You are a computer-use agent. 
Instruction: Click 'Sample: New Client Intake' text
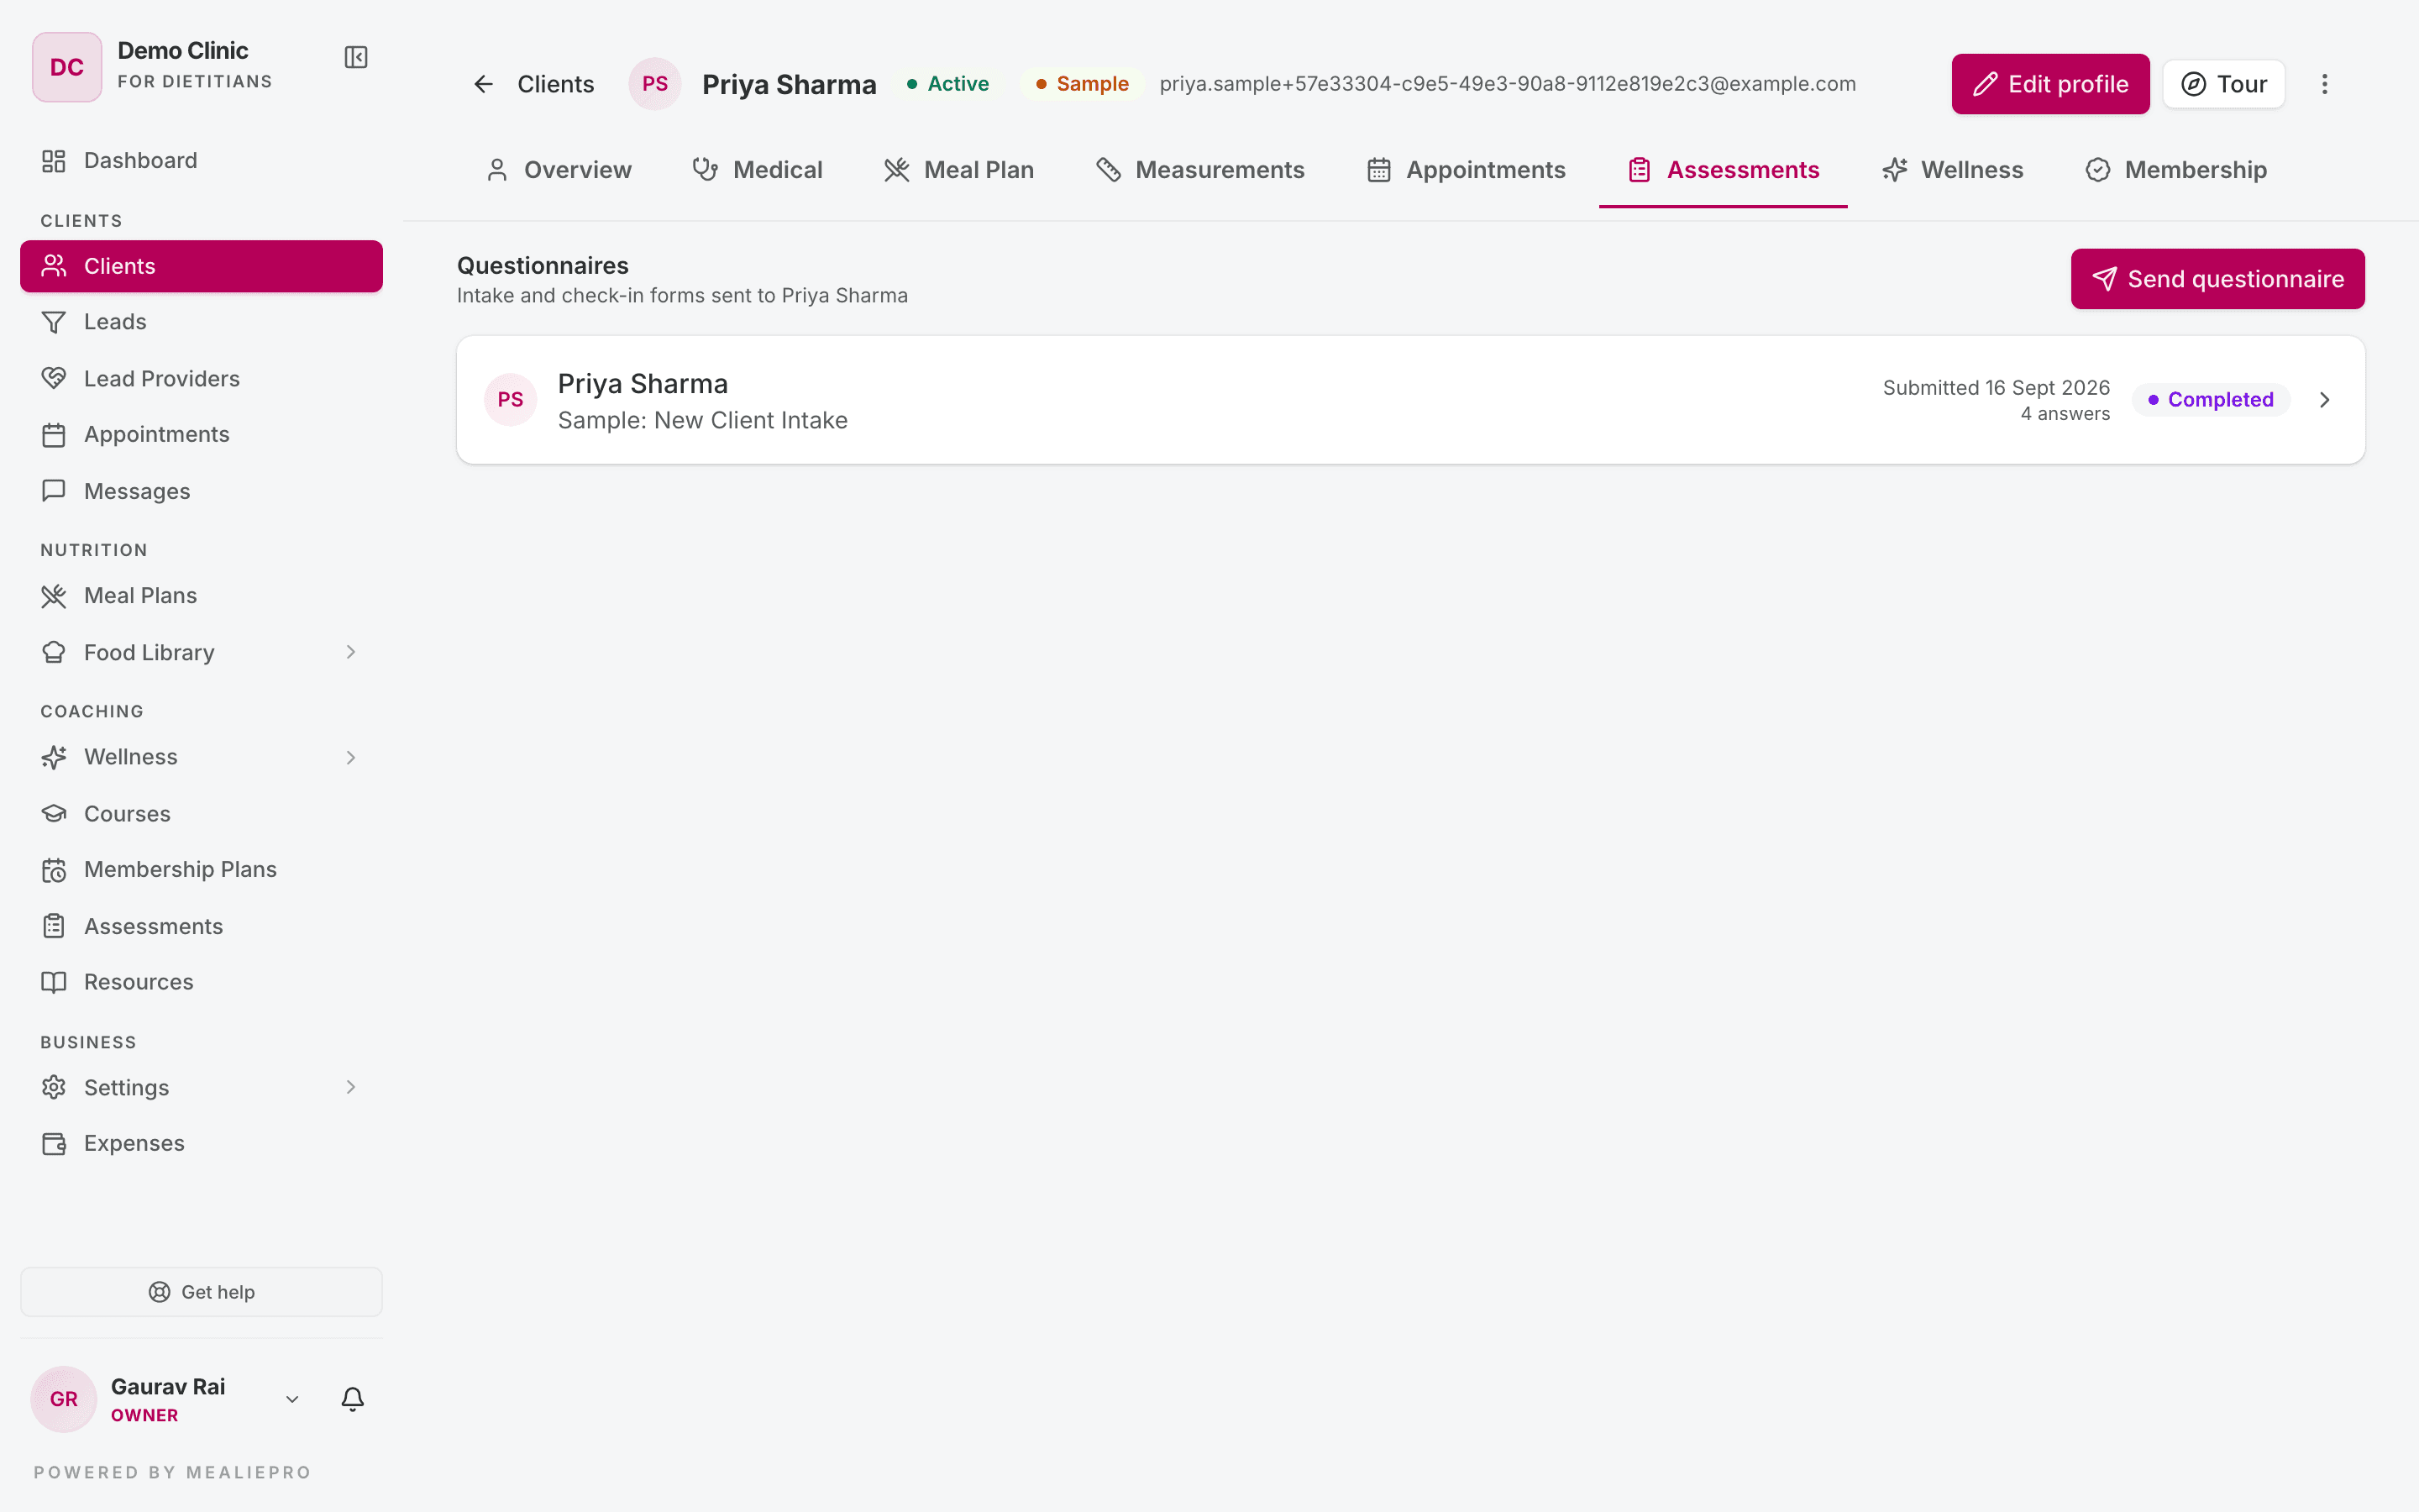coord(703,420)
